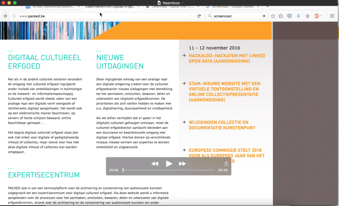
Task: Click the fast-forward button in the player
Action: (x=182, y=164)
